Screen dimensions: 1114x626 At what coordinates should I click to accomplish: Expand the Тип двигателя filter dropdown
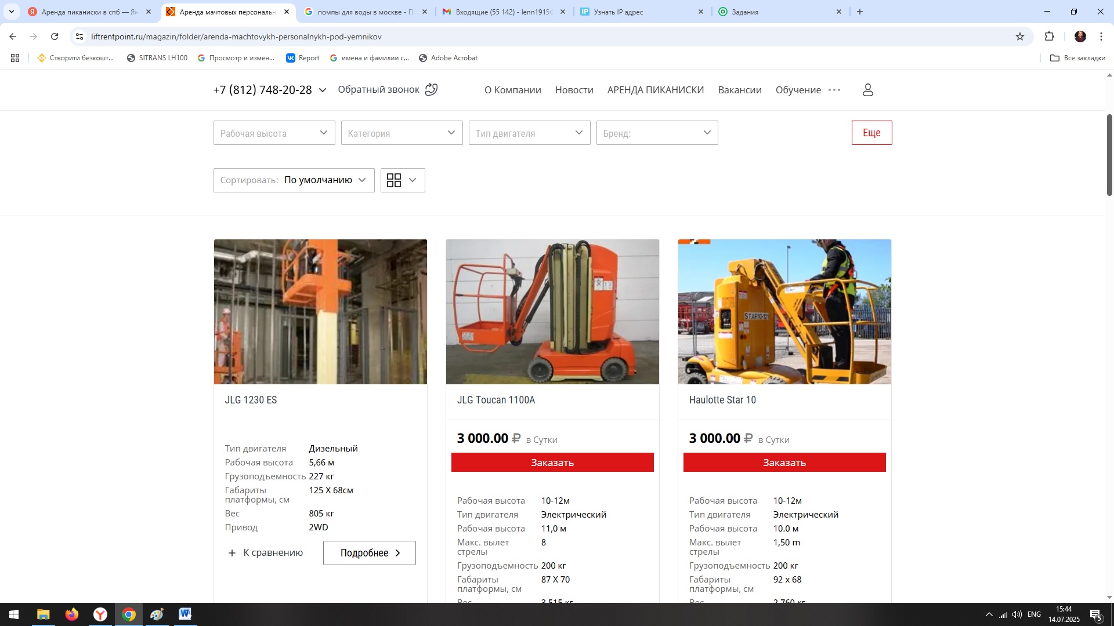(x=530, y=133)
